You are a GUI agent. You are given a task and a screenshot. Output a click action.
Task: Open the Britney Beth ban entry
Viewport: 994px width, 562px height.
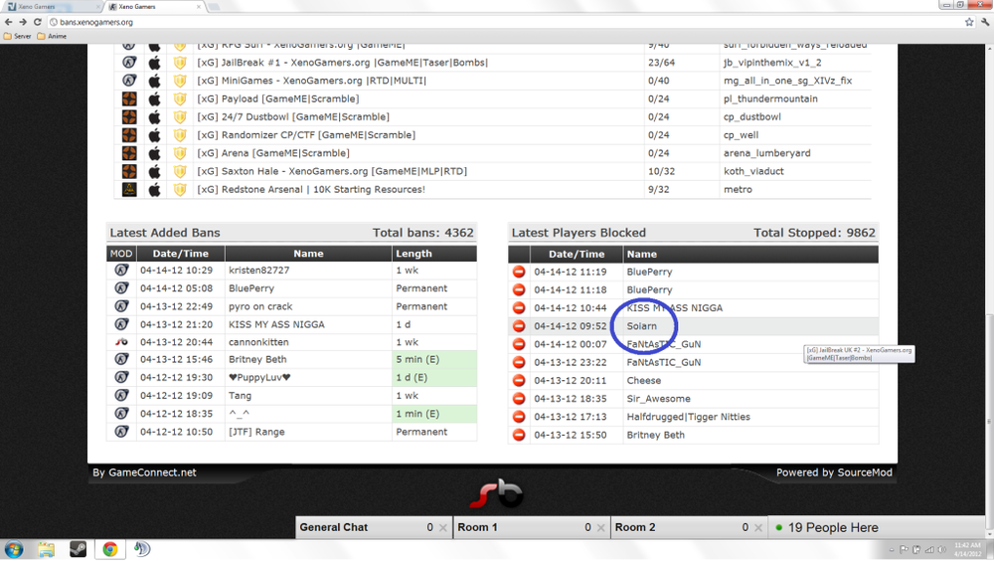click(291, 359)
